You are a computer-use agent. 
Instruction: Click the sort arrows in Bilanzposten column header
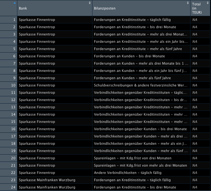tap(188, 3)
